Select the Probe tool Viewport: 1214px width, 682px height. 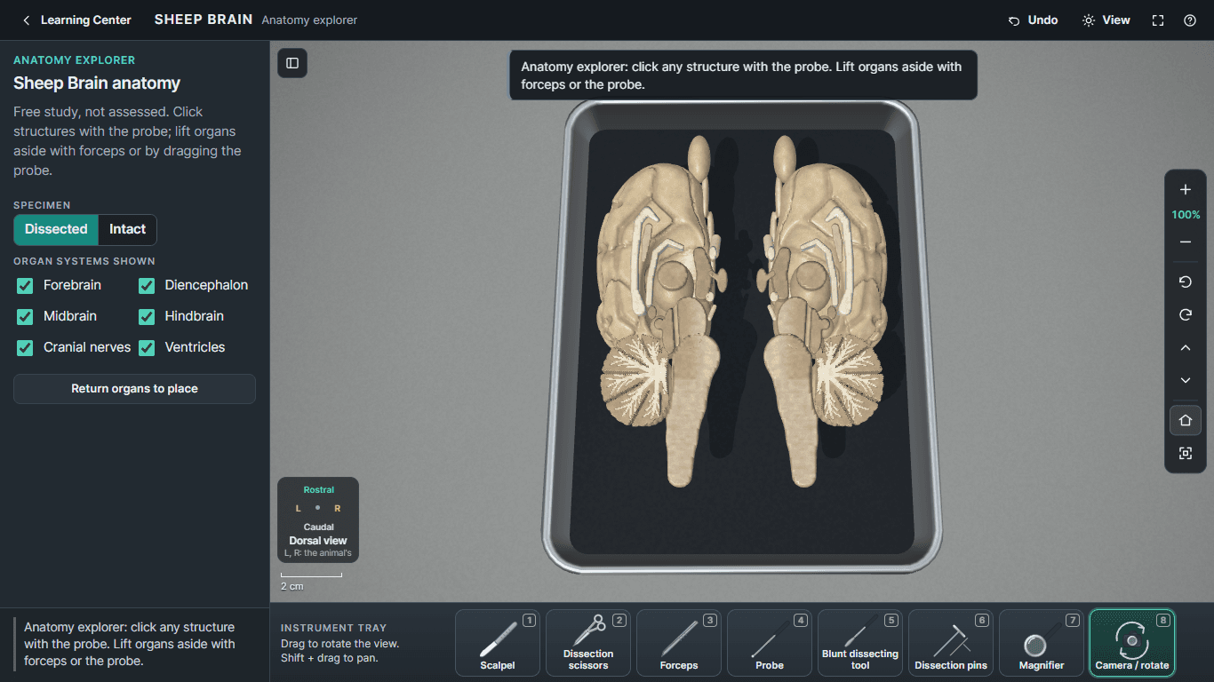[x=770, y=643]
